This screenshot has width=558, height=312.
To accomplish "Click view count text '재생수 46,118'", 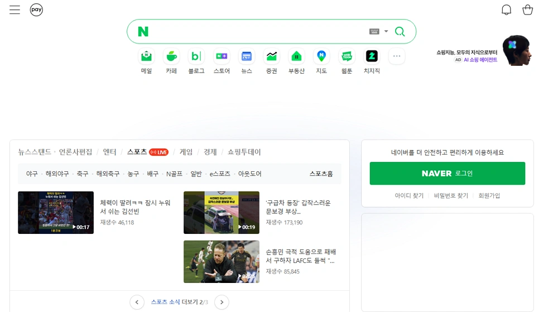I will tap(117, 222).
